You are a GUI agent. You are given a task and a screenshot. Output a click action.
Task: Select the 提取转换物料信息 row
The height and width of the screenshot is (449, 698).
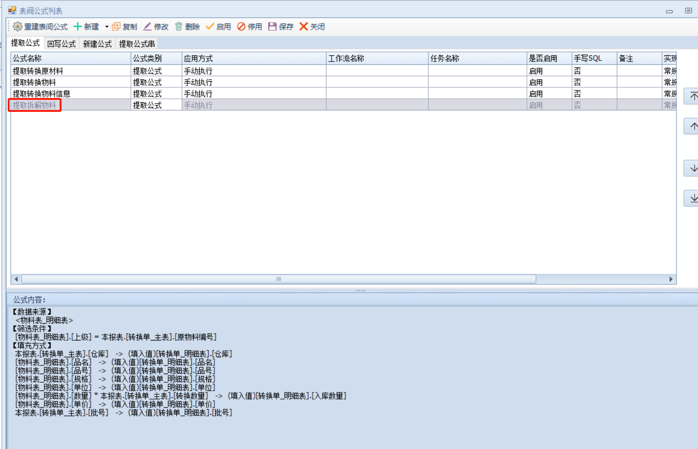[x=41, y=94]
